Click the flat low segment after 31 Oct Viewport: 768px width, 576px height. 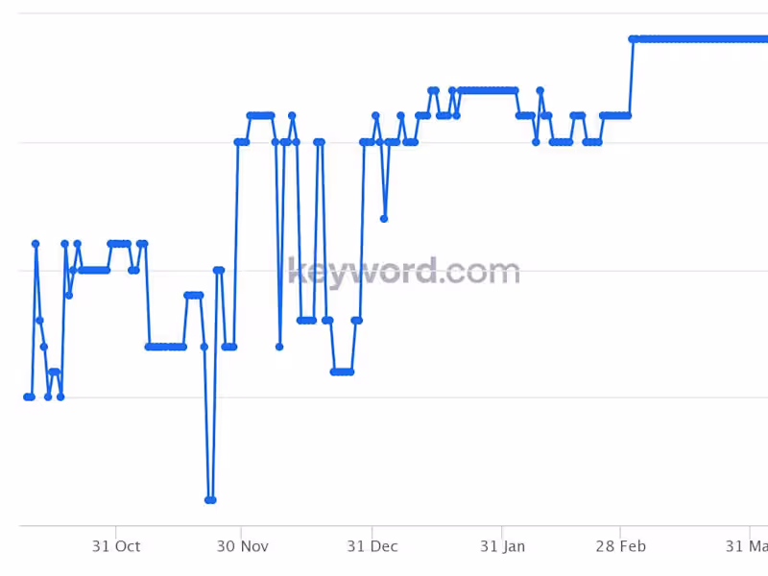[x=165, y=347]
